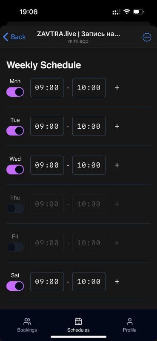
Task: Turn off the Saturday toggle
Action: (15, 286)
